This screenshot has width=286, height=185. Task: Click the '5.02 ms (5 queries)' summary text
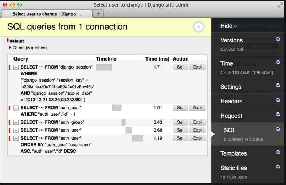(28, 48)
